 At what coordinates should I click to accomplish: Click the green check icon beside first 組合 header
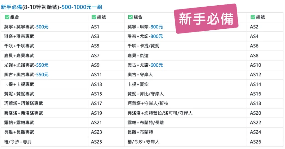coord(7,17)
